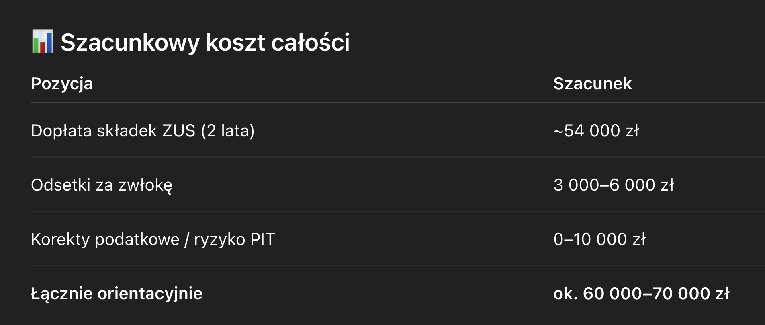
Task: Click the "Szacunkowy koszt całości" heading
Action: coord(205,42)
